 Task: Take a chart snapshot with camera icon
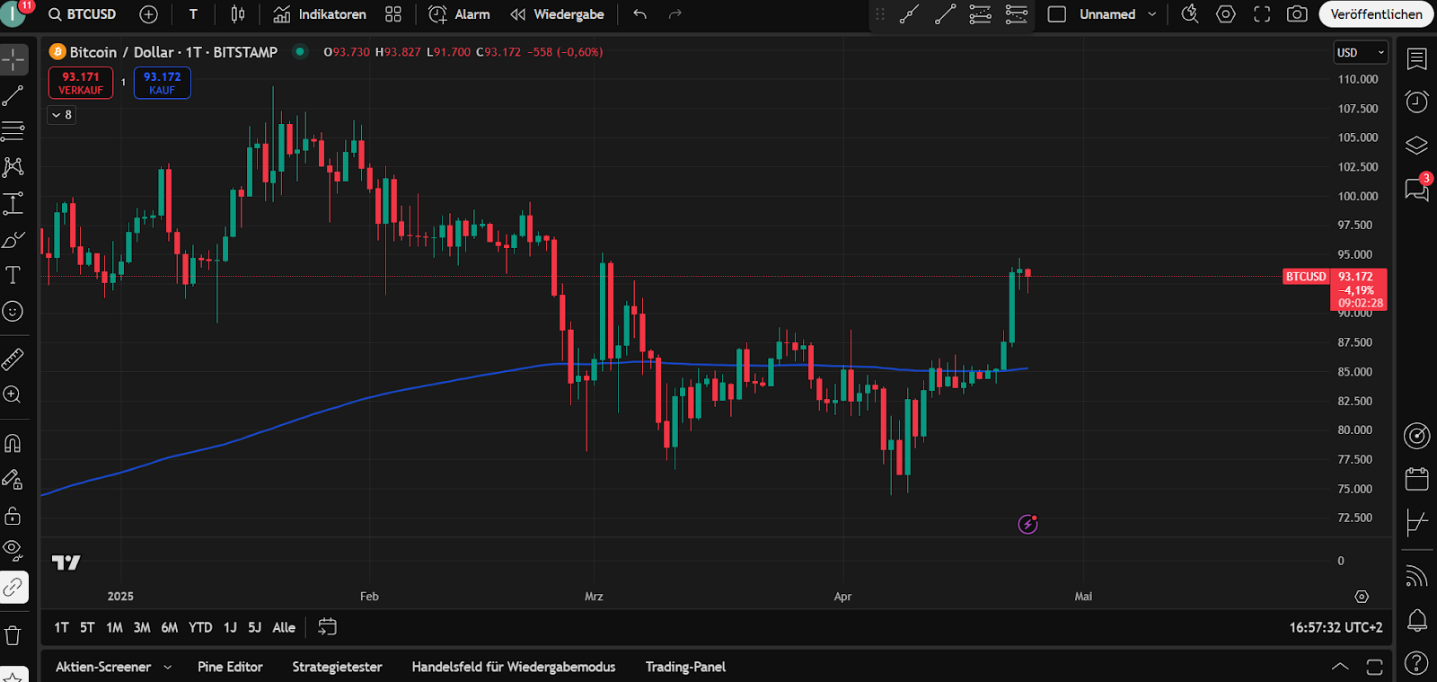point(1297,14)
